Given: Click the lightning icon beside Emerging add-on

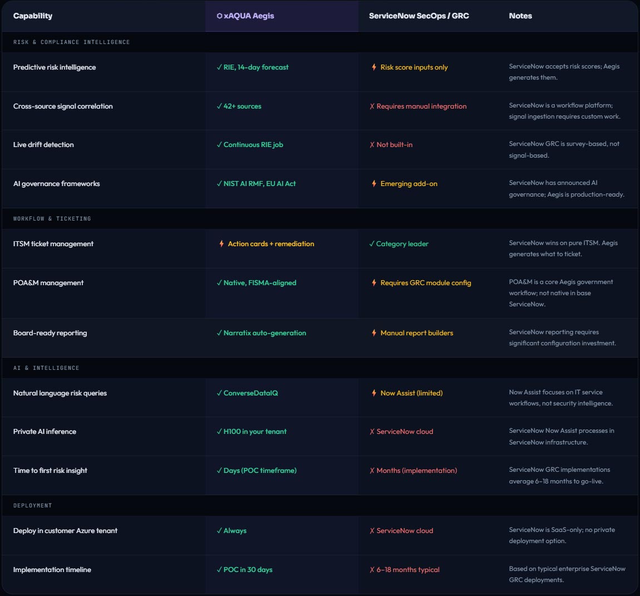Looking at the screenshot, I should 374,183.
